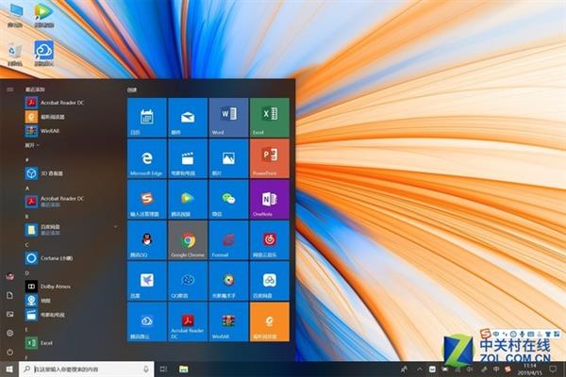The width and height of the screenshot is (566, 377).
Task: Open Documents from the Start menu rail
Action: coord(10,295)
